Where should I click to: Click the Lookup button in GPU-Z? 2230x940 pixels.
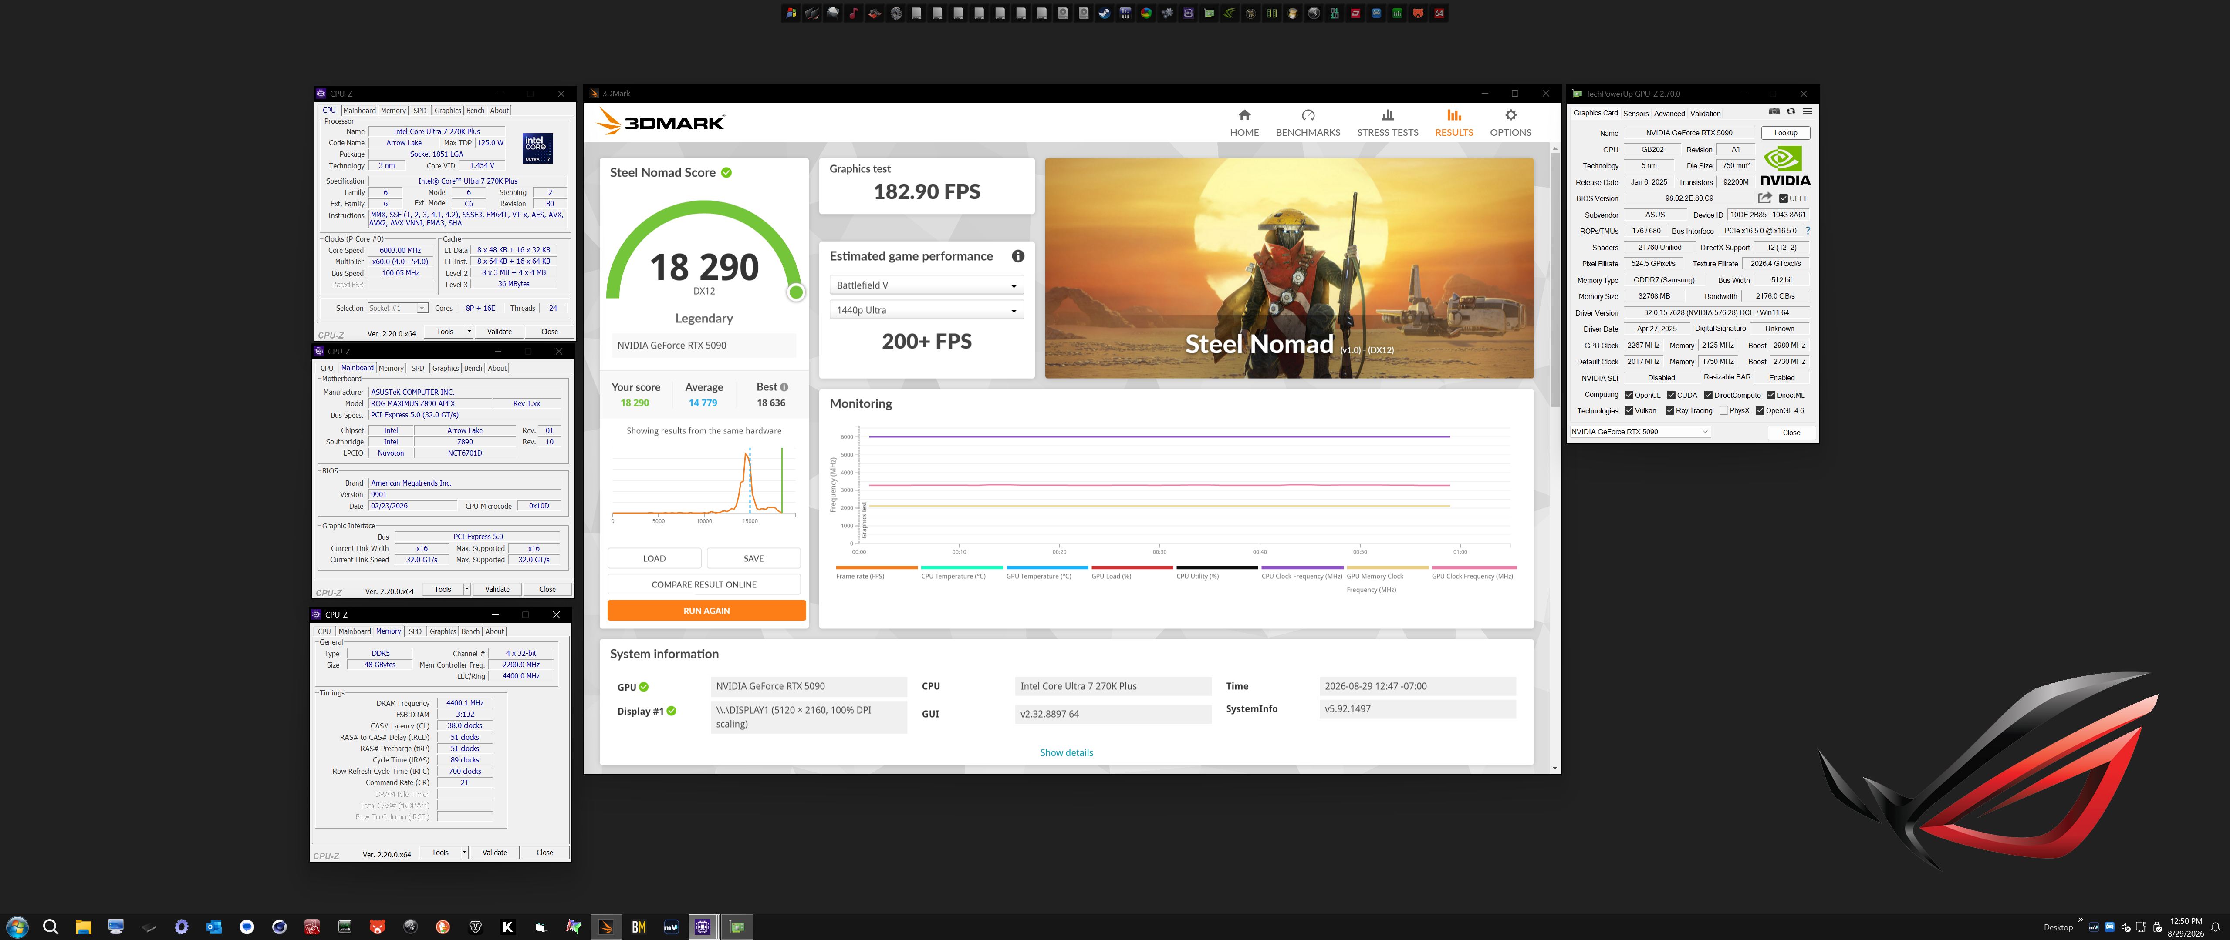1785,133
